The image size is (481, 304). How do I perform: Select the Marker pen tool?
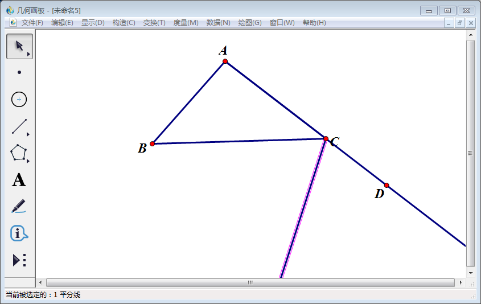(19, 206)
